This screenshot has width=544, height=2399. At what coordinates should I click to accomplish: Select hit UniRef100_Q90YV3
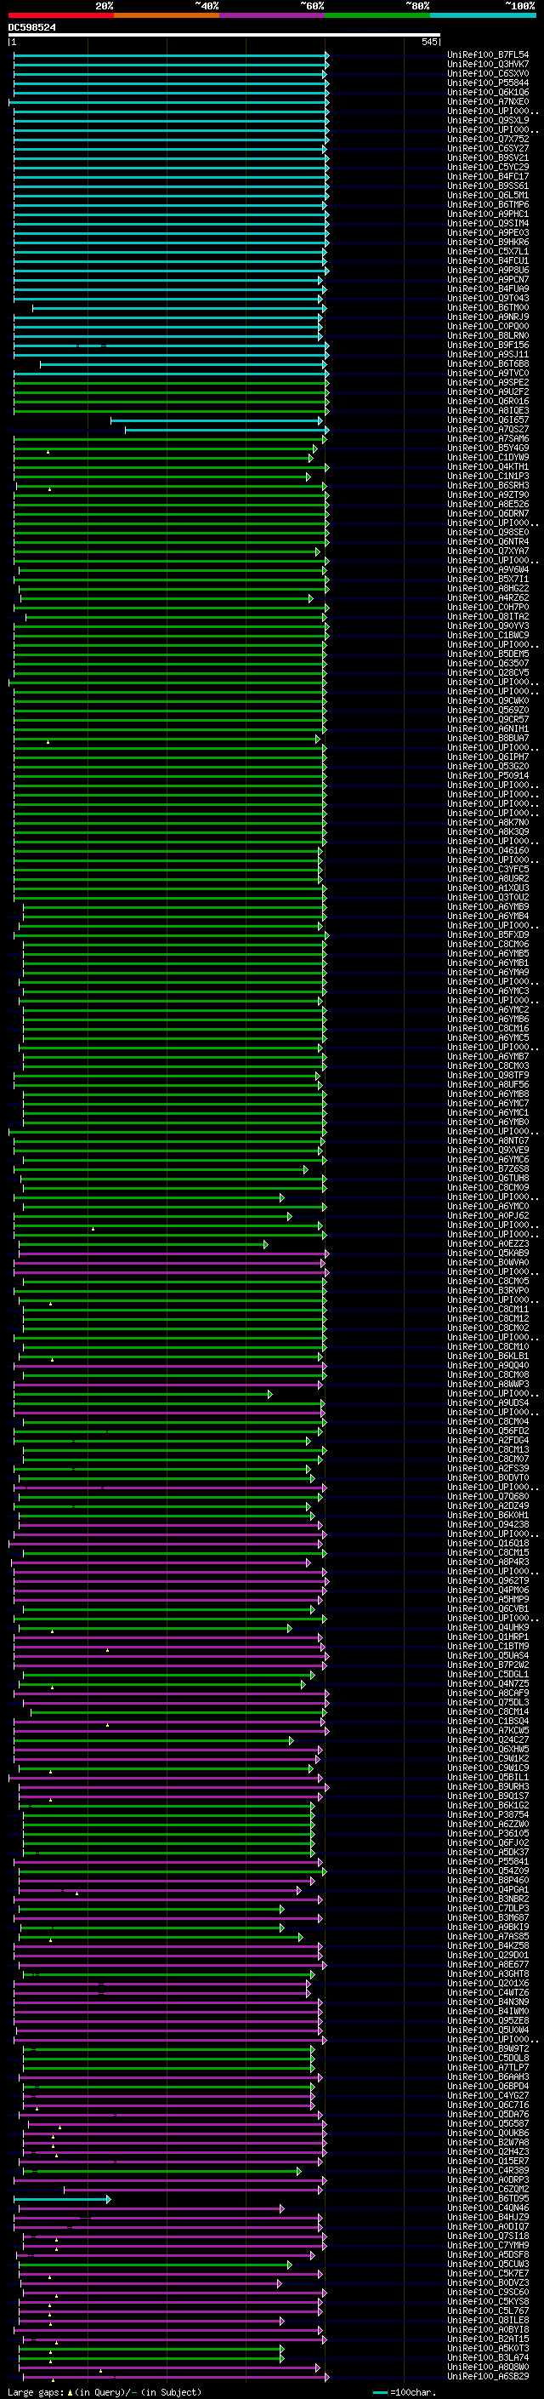point(488,626)
